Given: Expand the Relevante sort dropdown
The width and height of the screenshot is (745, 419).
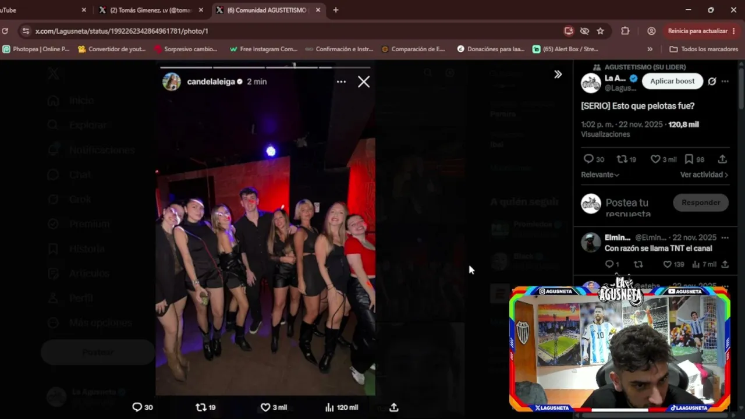Looking at the screenshot, I should pos(600,175).
